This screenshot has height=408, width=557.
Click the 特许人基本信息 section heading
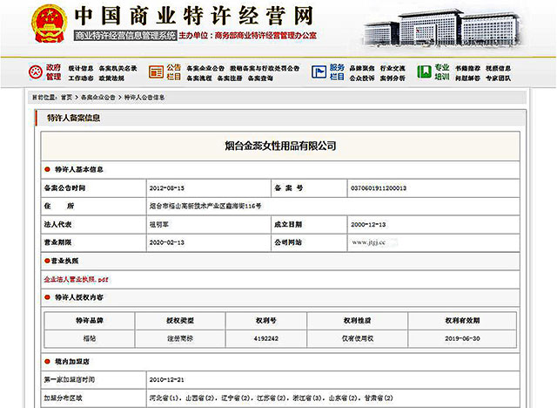coord(79,169)
